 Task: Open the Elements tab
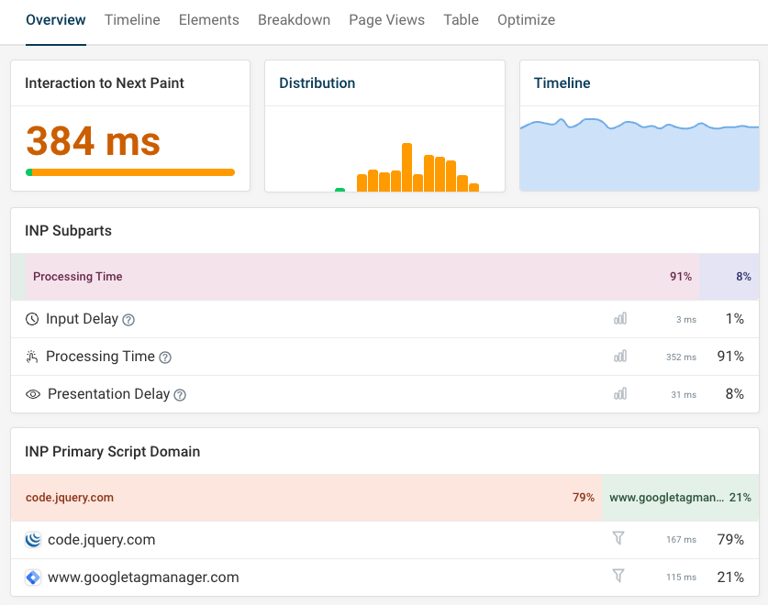[x=208, y=20]
